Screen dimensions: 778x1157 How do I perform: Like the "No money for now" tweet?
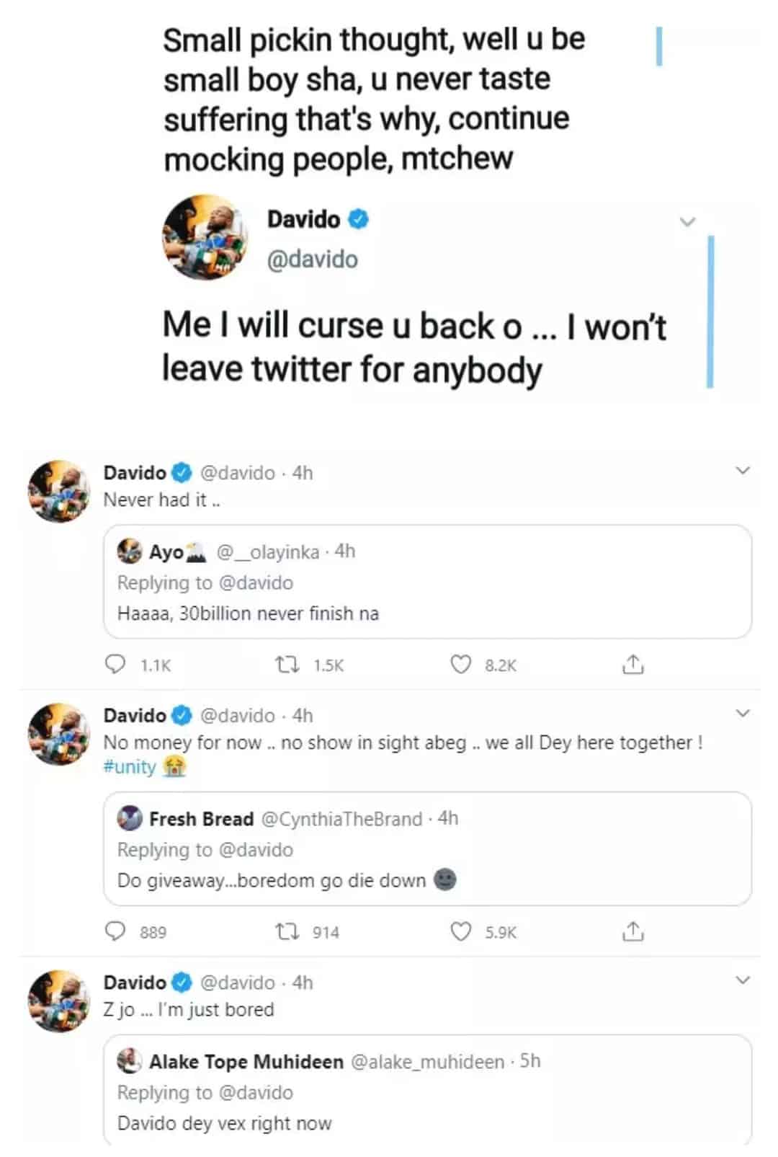[460, 931]
